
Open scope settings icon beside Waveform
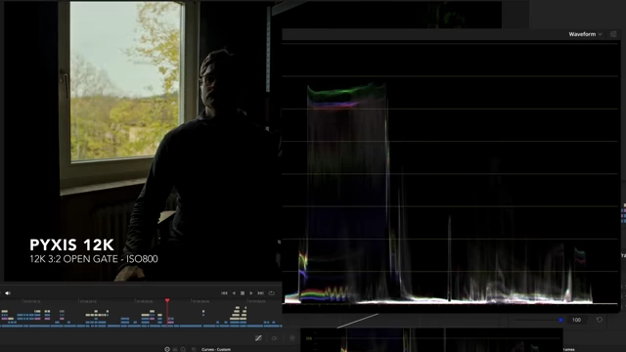pyautogui.click(x=613, y=34)
